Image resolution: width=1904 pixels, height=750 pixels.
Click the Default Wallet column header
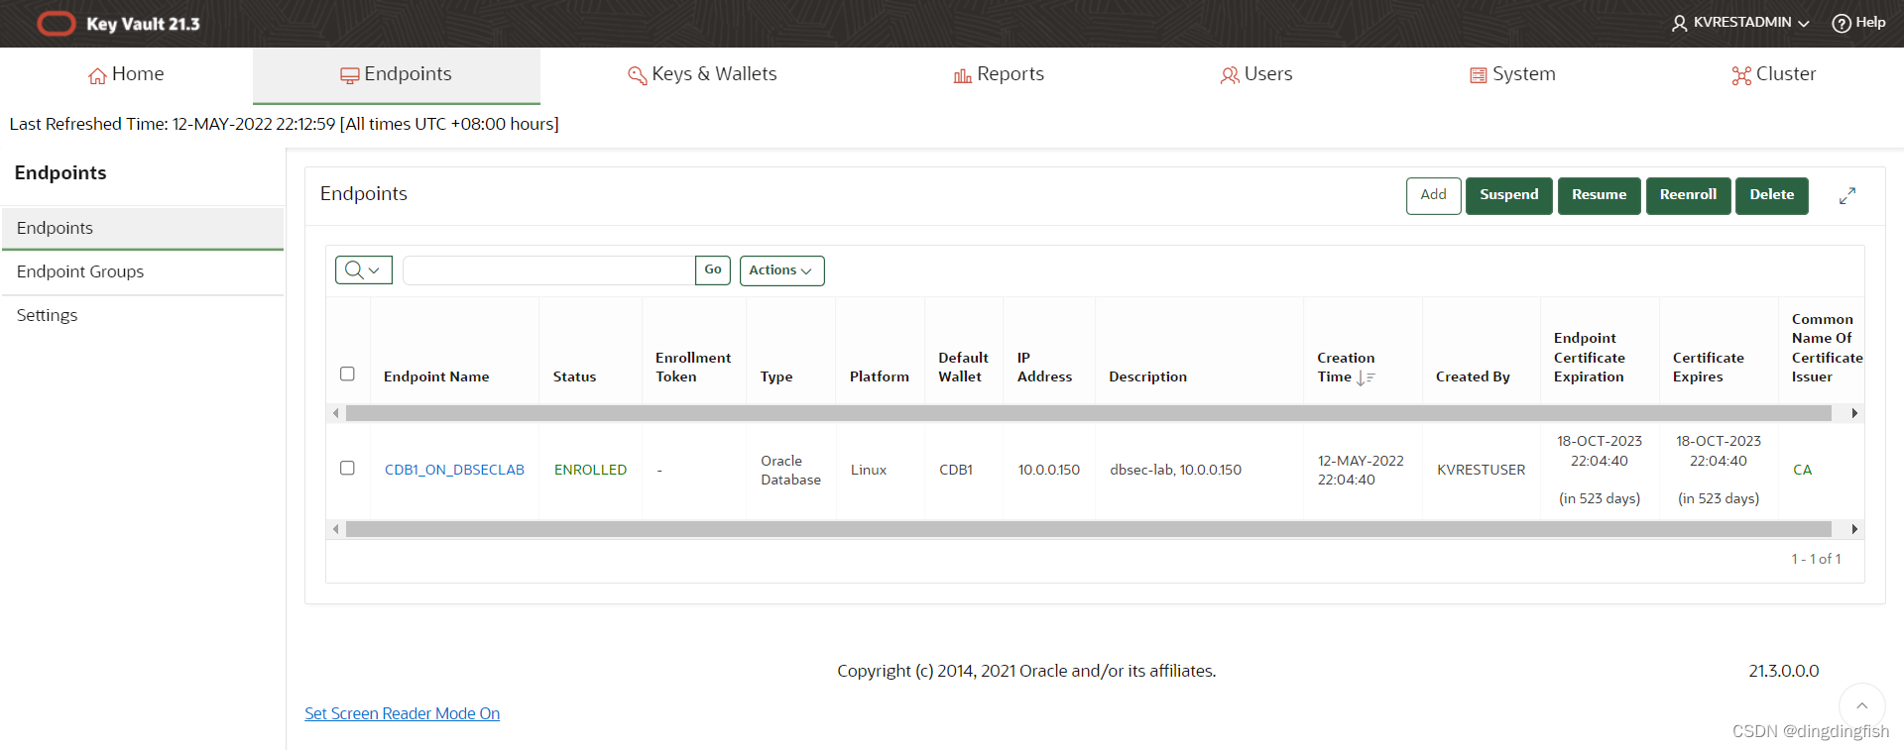[963, 367]
